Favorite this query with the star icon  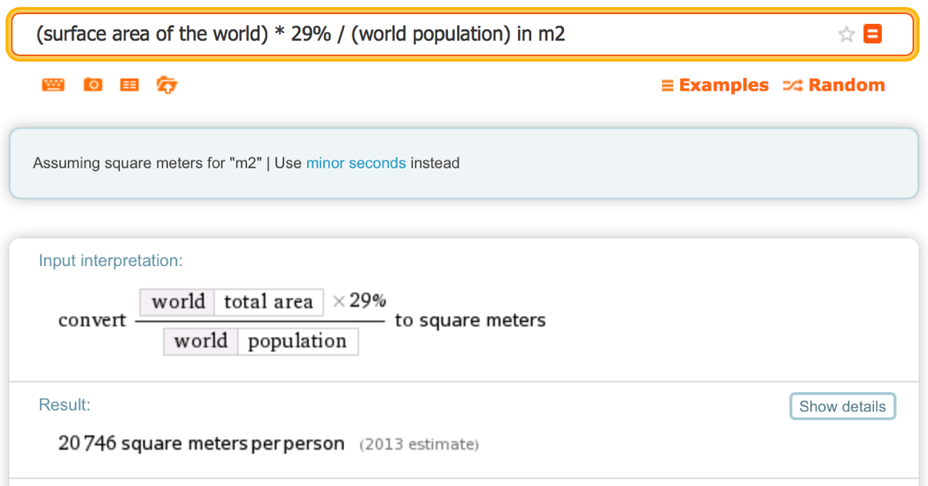846,34
